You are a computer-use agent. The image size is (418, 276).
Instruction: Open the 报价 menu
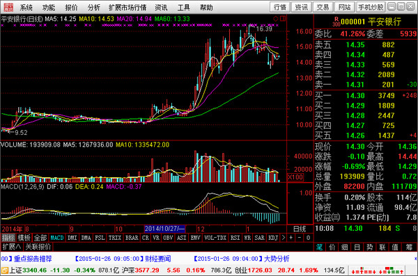point(72,8)
